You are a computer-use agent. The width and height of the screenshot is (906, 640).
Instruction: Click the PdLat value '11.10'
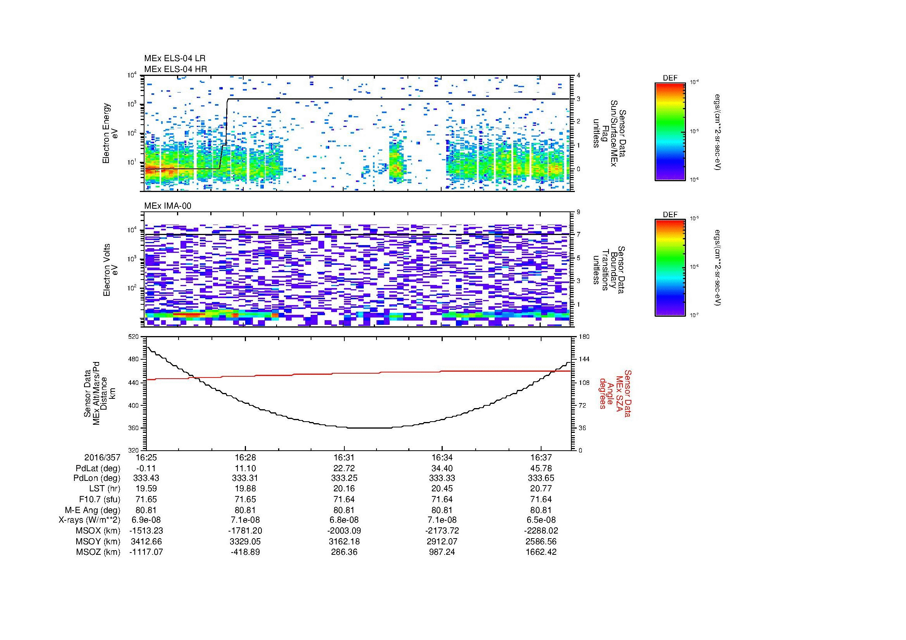[245, 468]
